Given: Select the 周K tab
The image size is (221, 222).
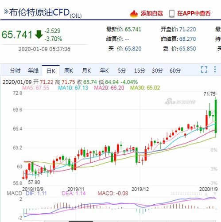Looking at the screenshot, I should tap(69, 70).
